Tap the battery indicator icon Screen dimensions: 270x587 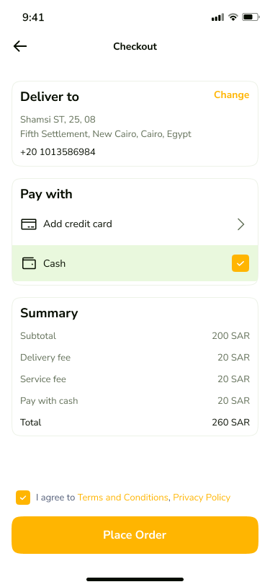coord(251,17)
